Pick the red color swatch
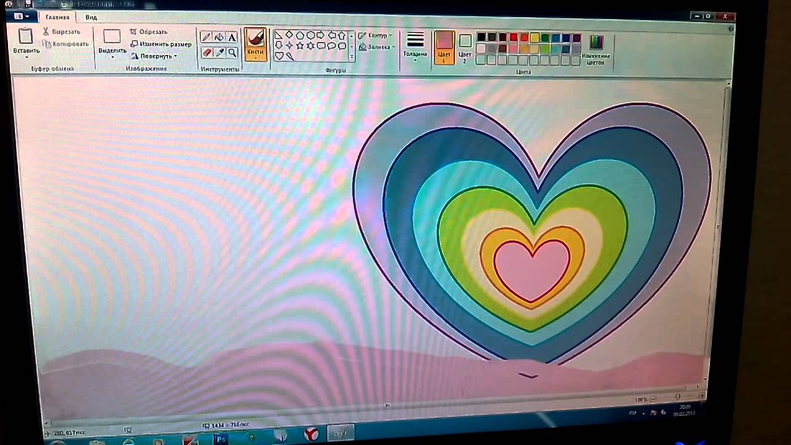The height and width of the screenshot is (445, 791). coord(513,38)
